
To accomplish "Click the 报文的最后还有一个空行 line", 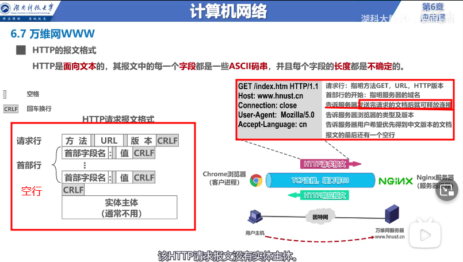I will tap(360, 135).
